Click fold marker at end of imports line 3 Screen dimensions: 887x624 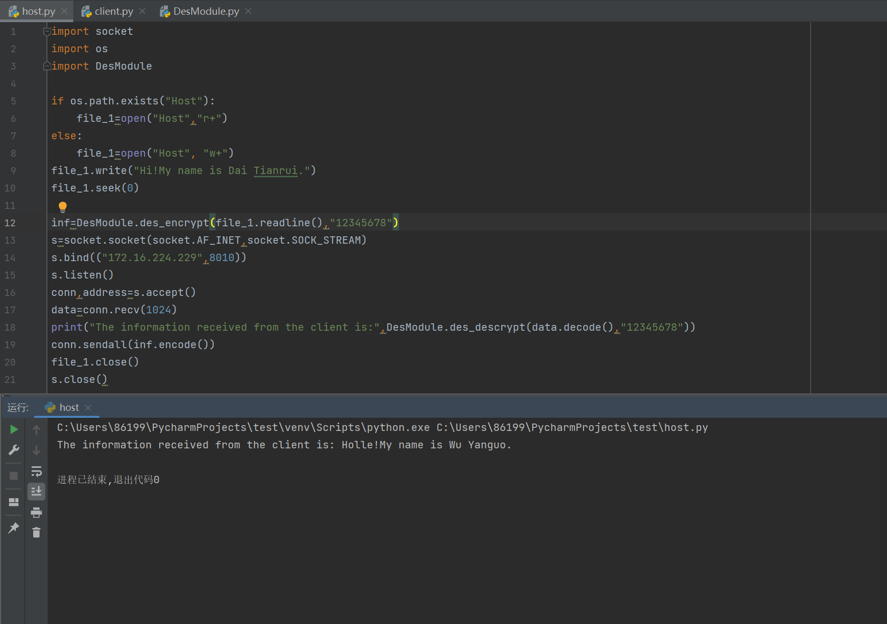[x=47, y=66]
